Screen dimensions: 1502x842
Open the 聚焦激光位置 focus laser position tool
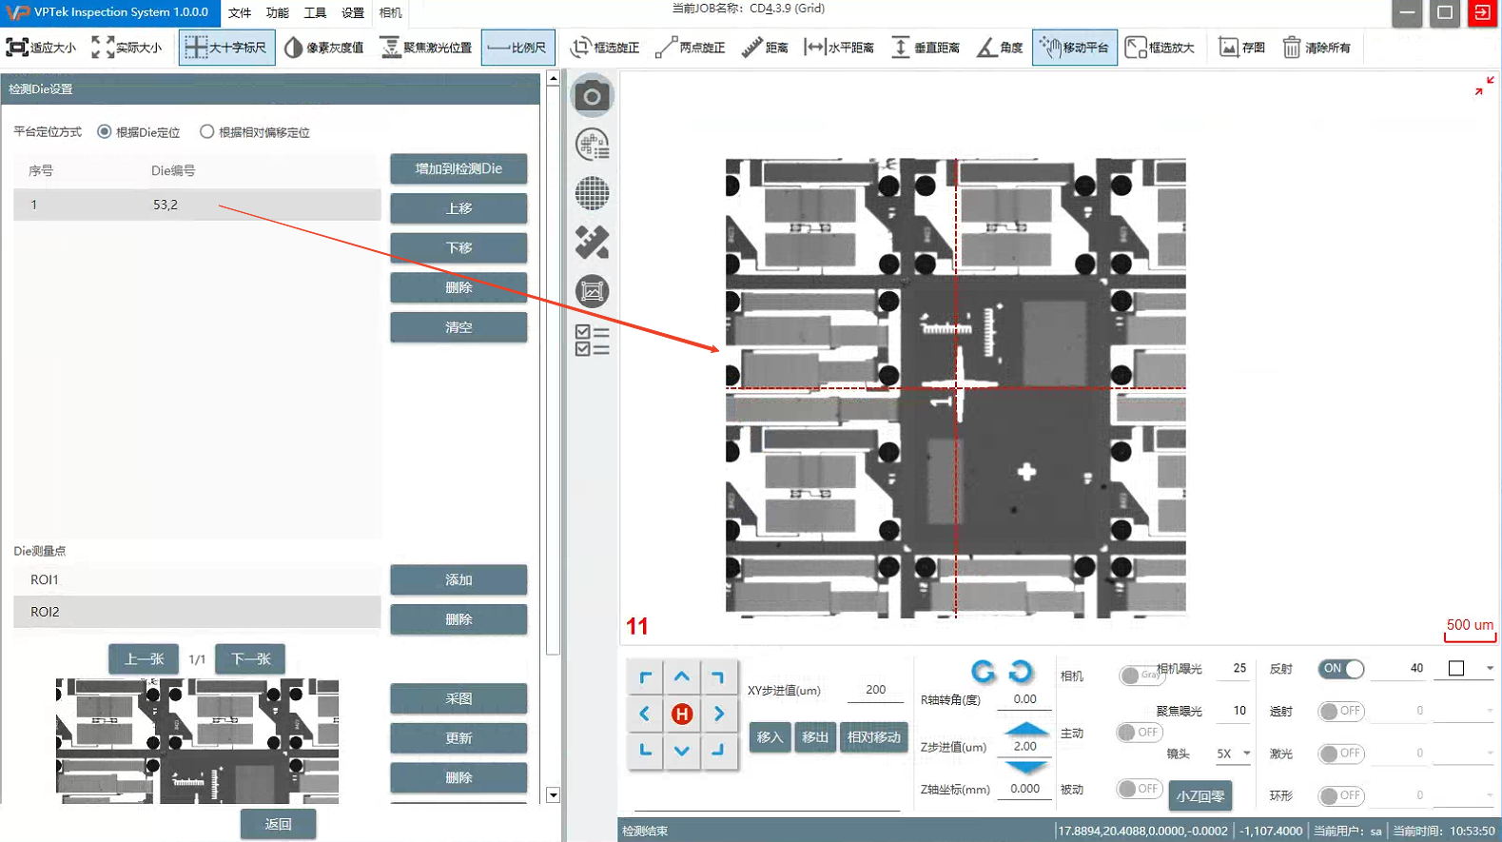click(426, 48)
